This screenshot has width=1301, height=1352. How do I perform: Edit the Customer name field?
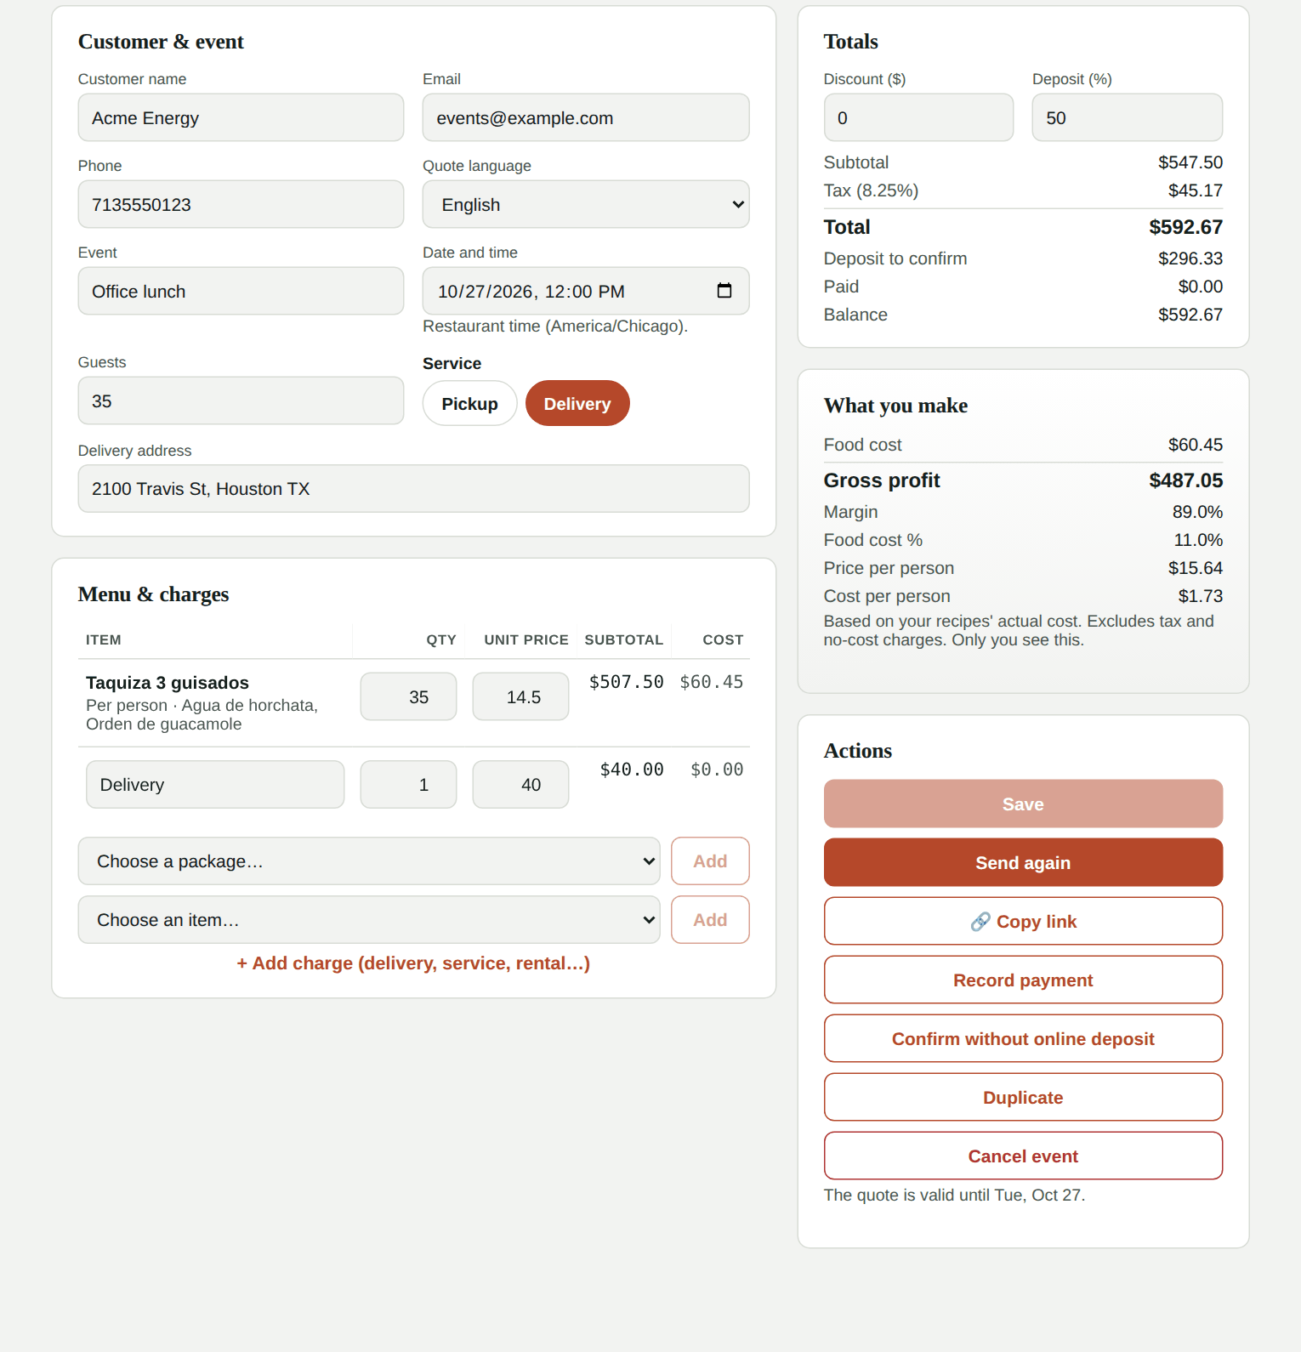coord(241,117)
